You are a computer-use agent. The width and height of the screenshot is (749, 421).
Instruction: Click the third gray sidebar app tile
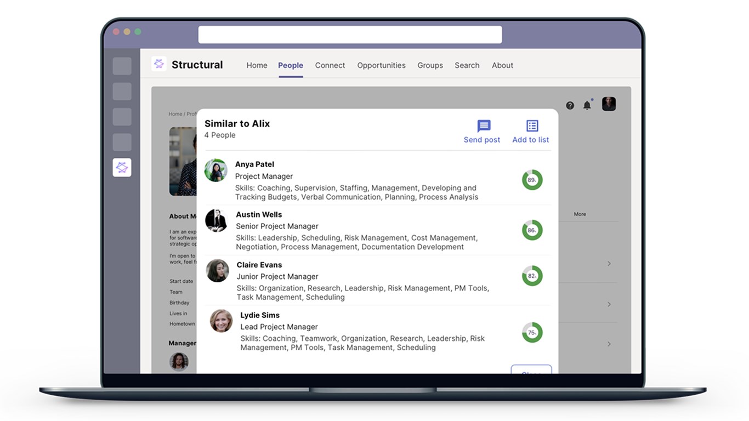pos(122,117)
